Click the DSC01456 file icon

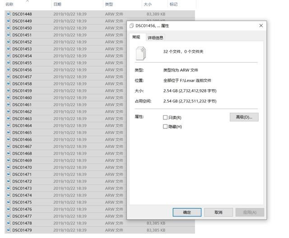point(9,69)
